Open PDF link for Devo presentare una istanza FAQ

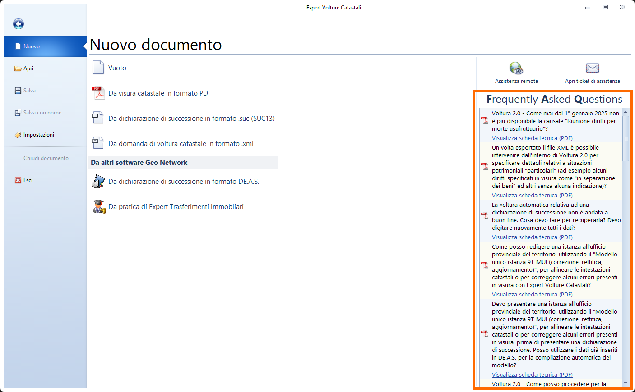(x=532, y=375)
